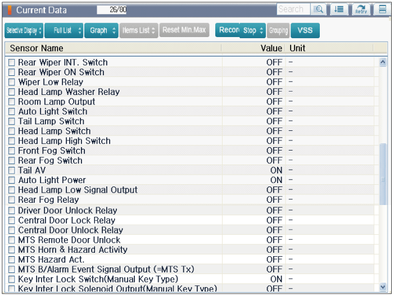
Task: Click the VSS button
Action: coord(305,30)
